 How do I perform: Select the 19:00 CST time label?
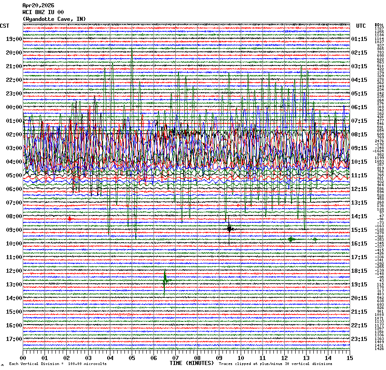(14, 39)
